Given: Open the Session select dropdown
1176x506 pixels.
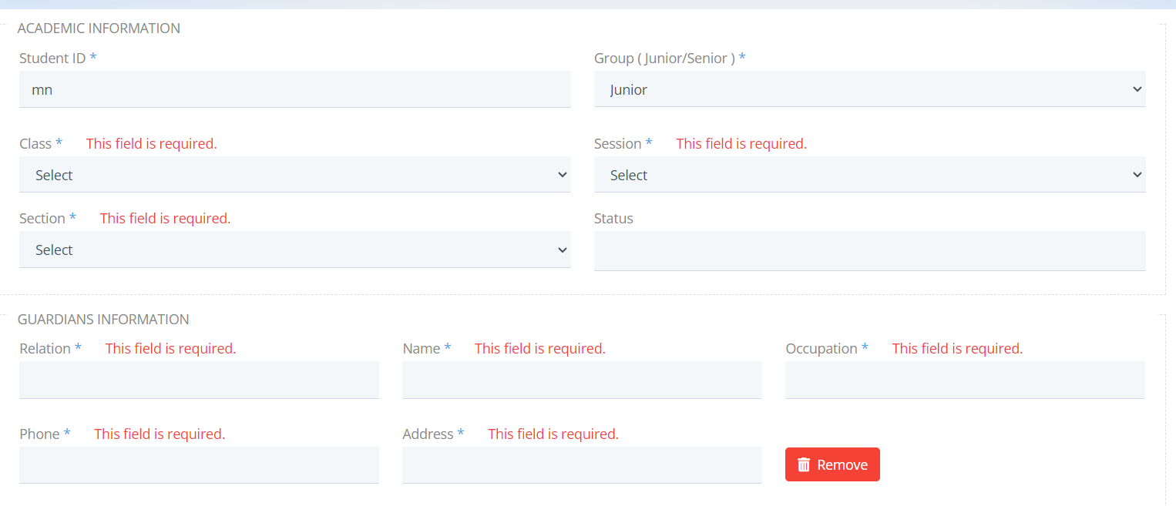Looking at the screenshot, I should pos(869,175).
